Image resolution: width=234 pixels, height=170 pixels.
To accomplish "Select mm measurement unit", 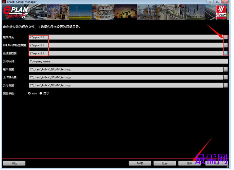I will pos(29,93).
